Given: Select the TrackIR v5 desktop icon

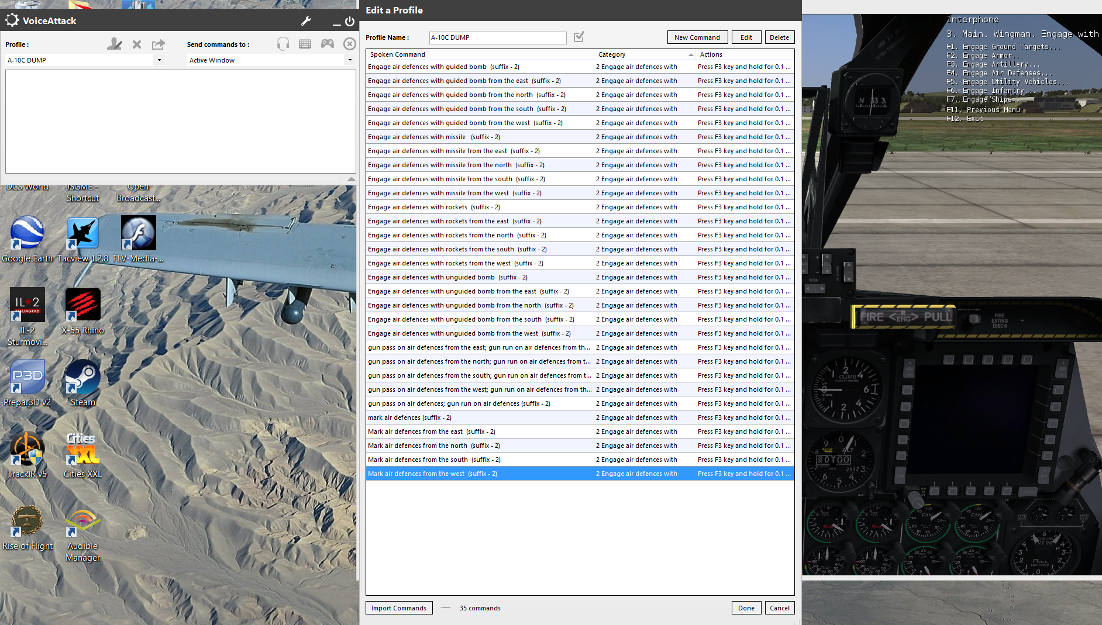Looking at the screenshot, I should [x=27, y=455].
